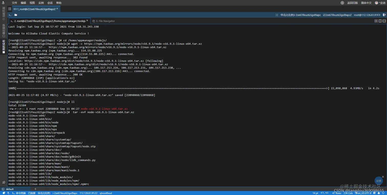The image size is (387, 195).
Task: Click the add-new-pane plus icon at the top right
Action: point(376,21)
